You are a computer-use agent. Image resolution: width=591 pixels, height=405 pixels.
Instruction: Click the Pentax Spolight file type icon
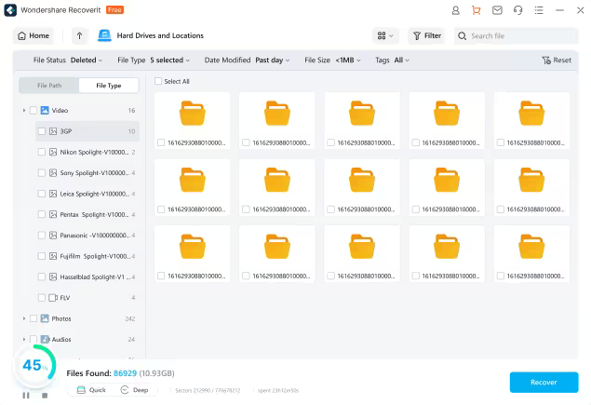(53, 214)
